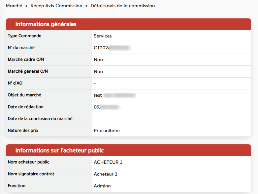Click the Objet du marché value

pos(114,95)
